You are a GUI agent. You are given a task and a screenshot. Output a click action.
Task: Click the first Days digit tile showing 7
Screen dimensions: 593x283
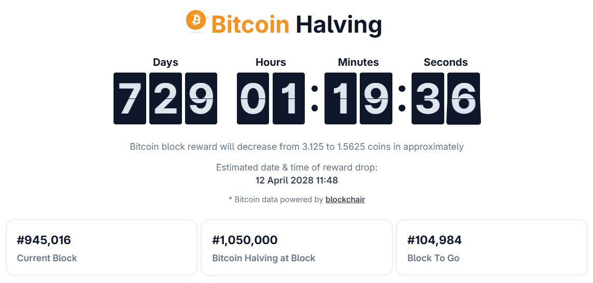(130, 98)
